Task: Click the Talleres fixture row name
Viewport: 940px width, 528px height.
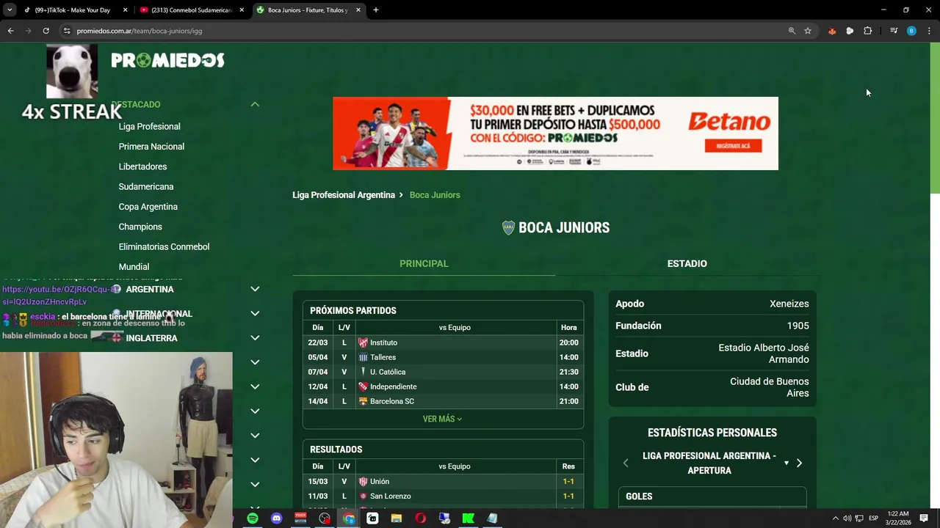Action: pos(383,357)
